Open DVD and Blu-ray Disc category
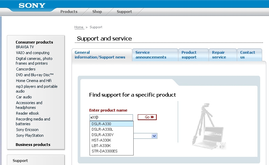269x165 pixels. pyautogui.click(x=35, y=75)
